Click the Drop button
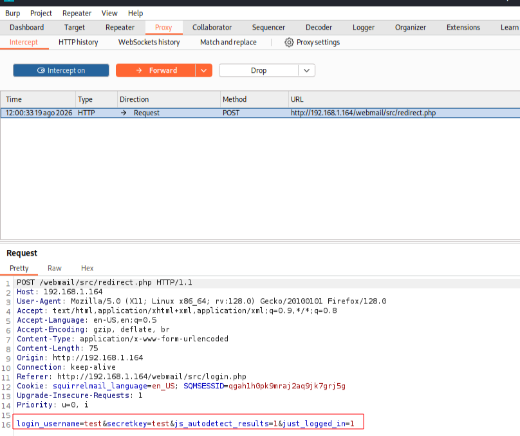520x436 pixels. coord(259,70)
